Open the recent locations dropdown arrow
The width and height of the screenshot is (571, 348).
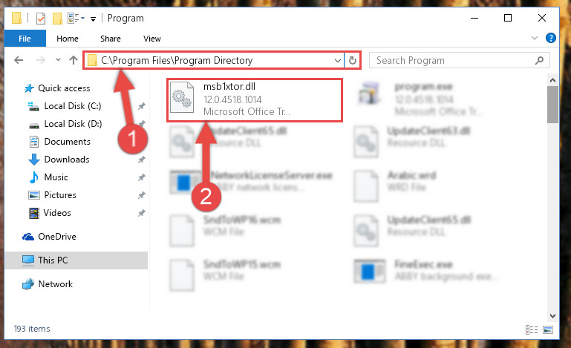pos(58,60)
